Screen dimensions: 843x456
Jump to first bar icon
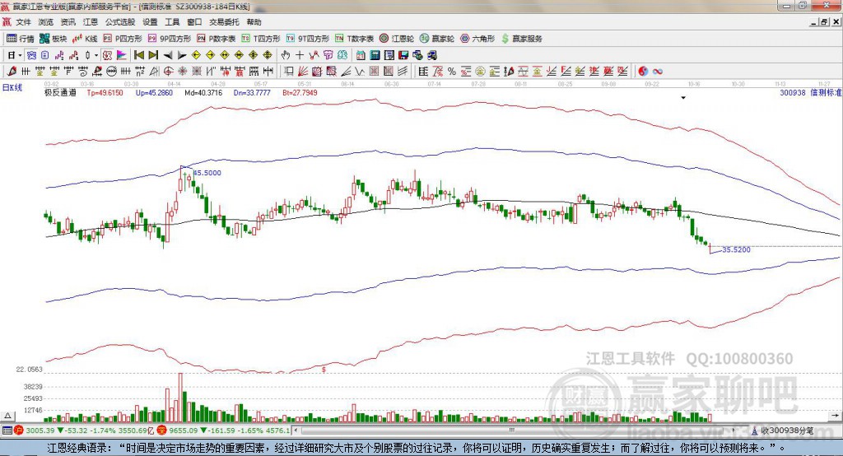click(138, 55)
